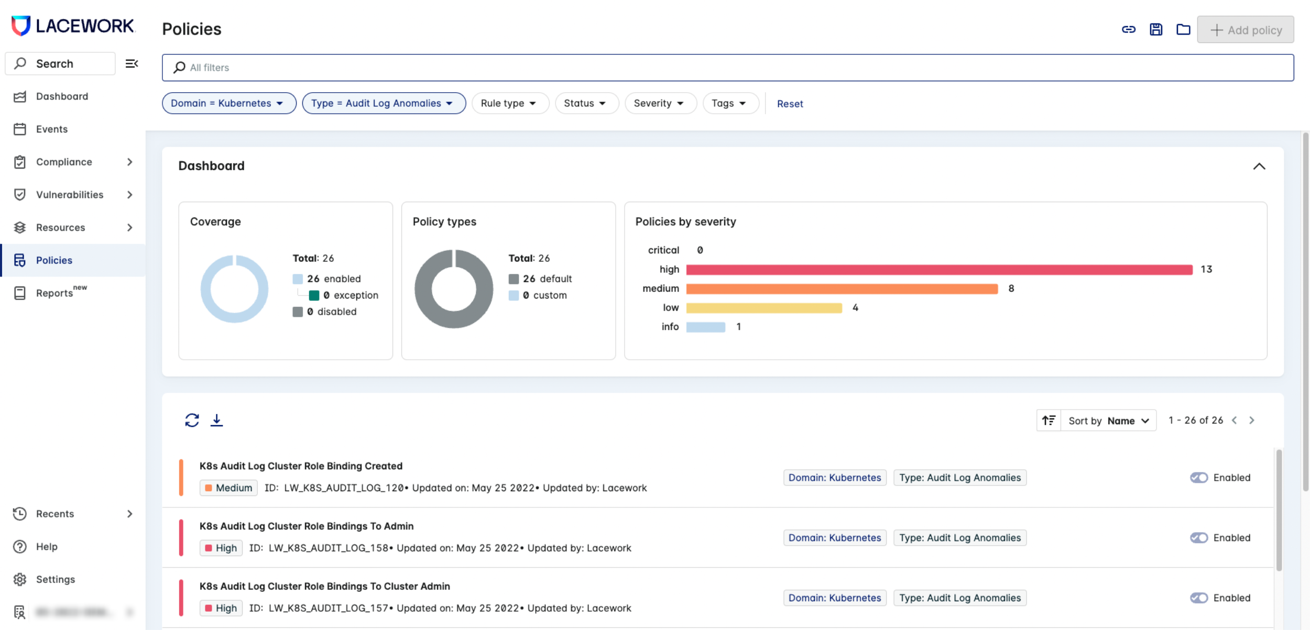Open the Severity filter dropdown

coord(659,103)
